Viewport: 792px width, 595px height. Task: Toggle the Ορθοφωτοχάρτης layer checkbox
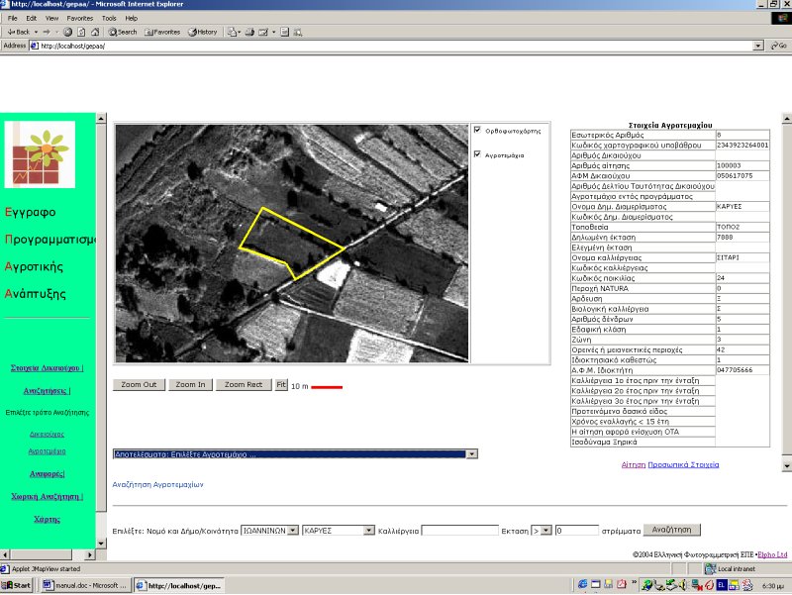pos(477,130)
